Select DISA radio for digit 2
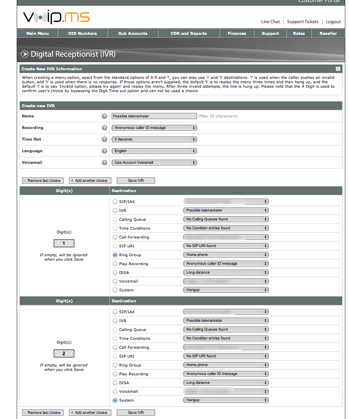Image resolution: width=349 pixels, height=419 pixels. point(115,383)
